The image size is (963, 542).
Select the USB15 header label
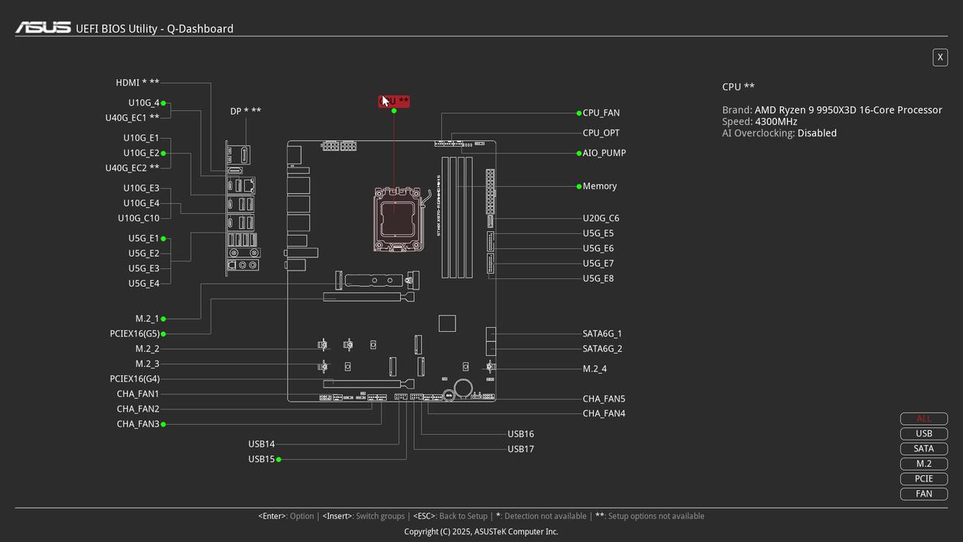pyautogui.click(x=261, y=460)
